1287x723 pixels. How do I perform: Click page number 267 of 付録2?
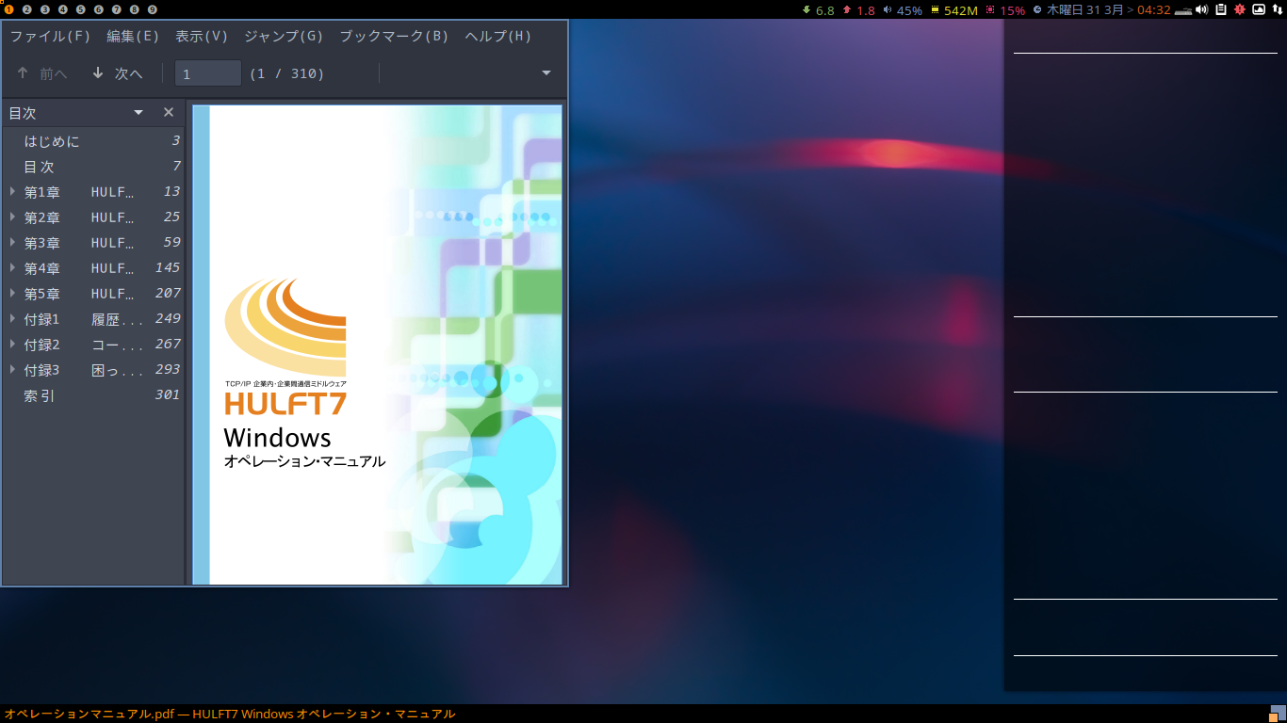168,345
